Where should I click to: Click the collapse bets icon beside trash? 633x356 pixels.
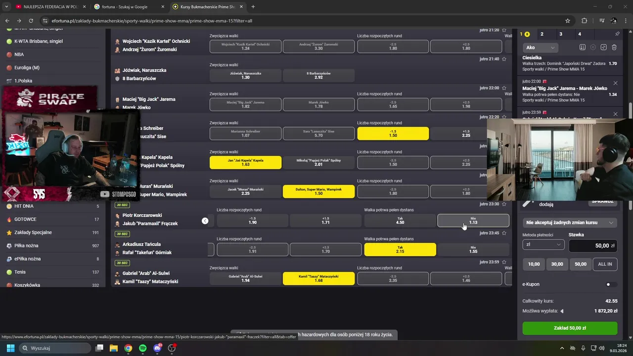[x=604, y=47]
